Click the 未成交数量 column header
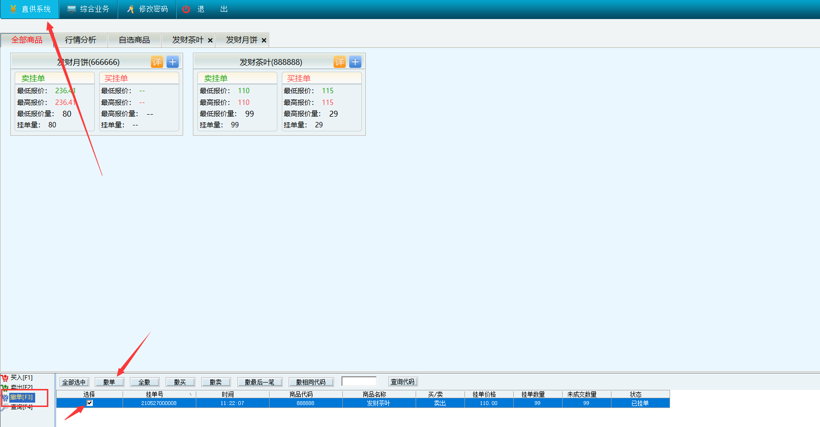 pyautogui.click(x=587, y=394)
